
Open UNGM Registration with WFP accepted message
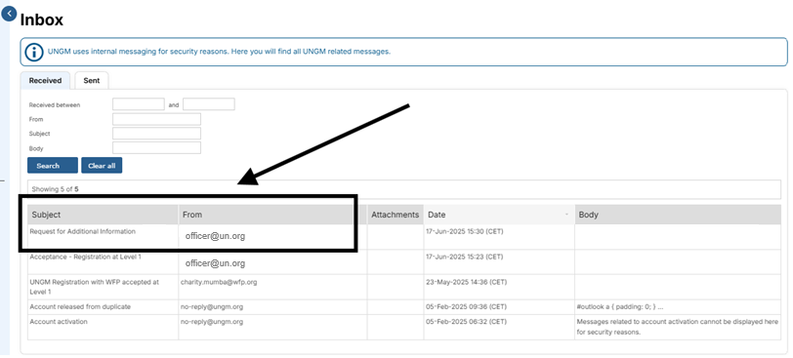click(x=94, y=287)
